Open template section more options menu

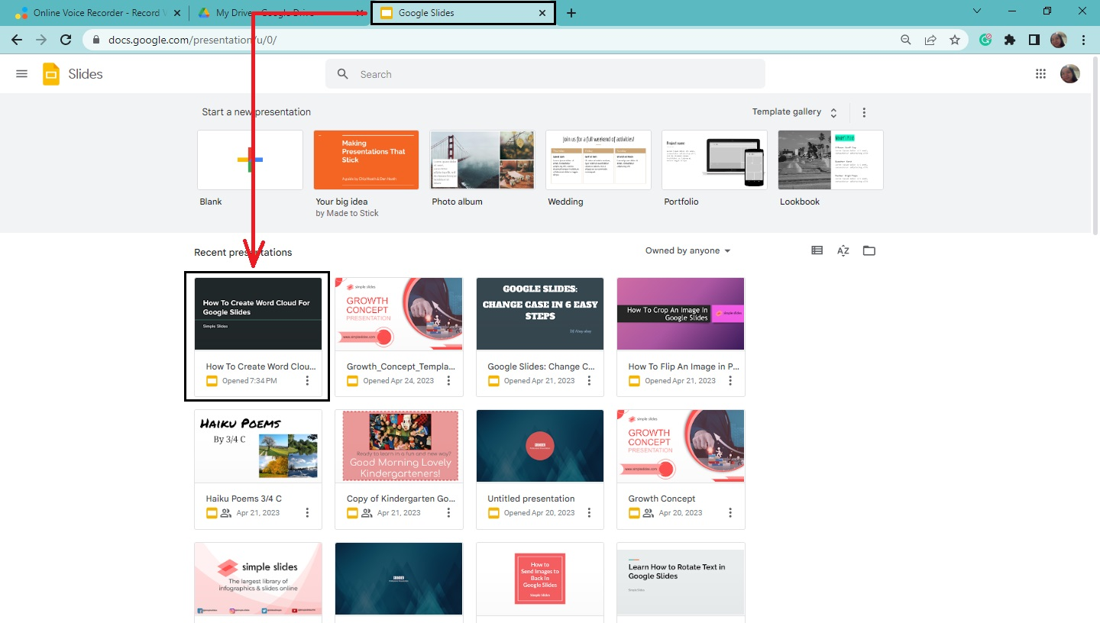[864, 112]
